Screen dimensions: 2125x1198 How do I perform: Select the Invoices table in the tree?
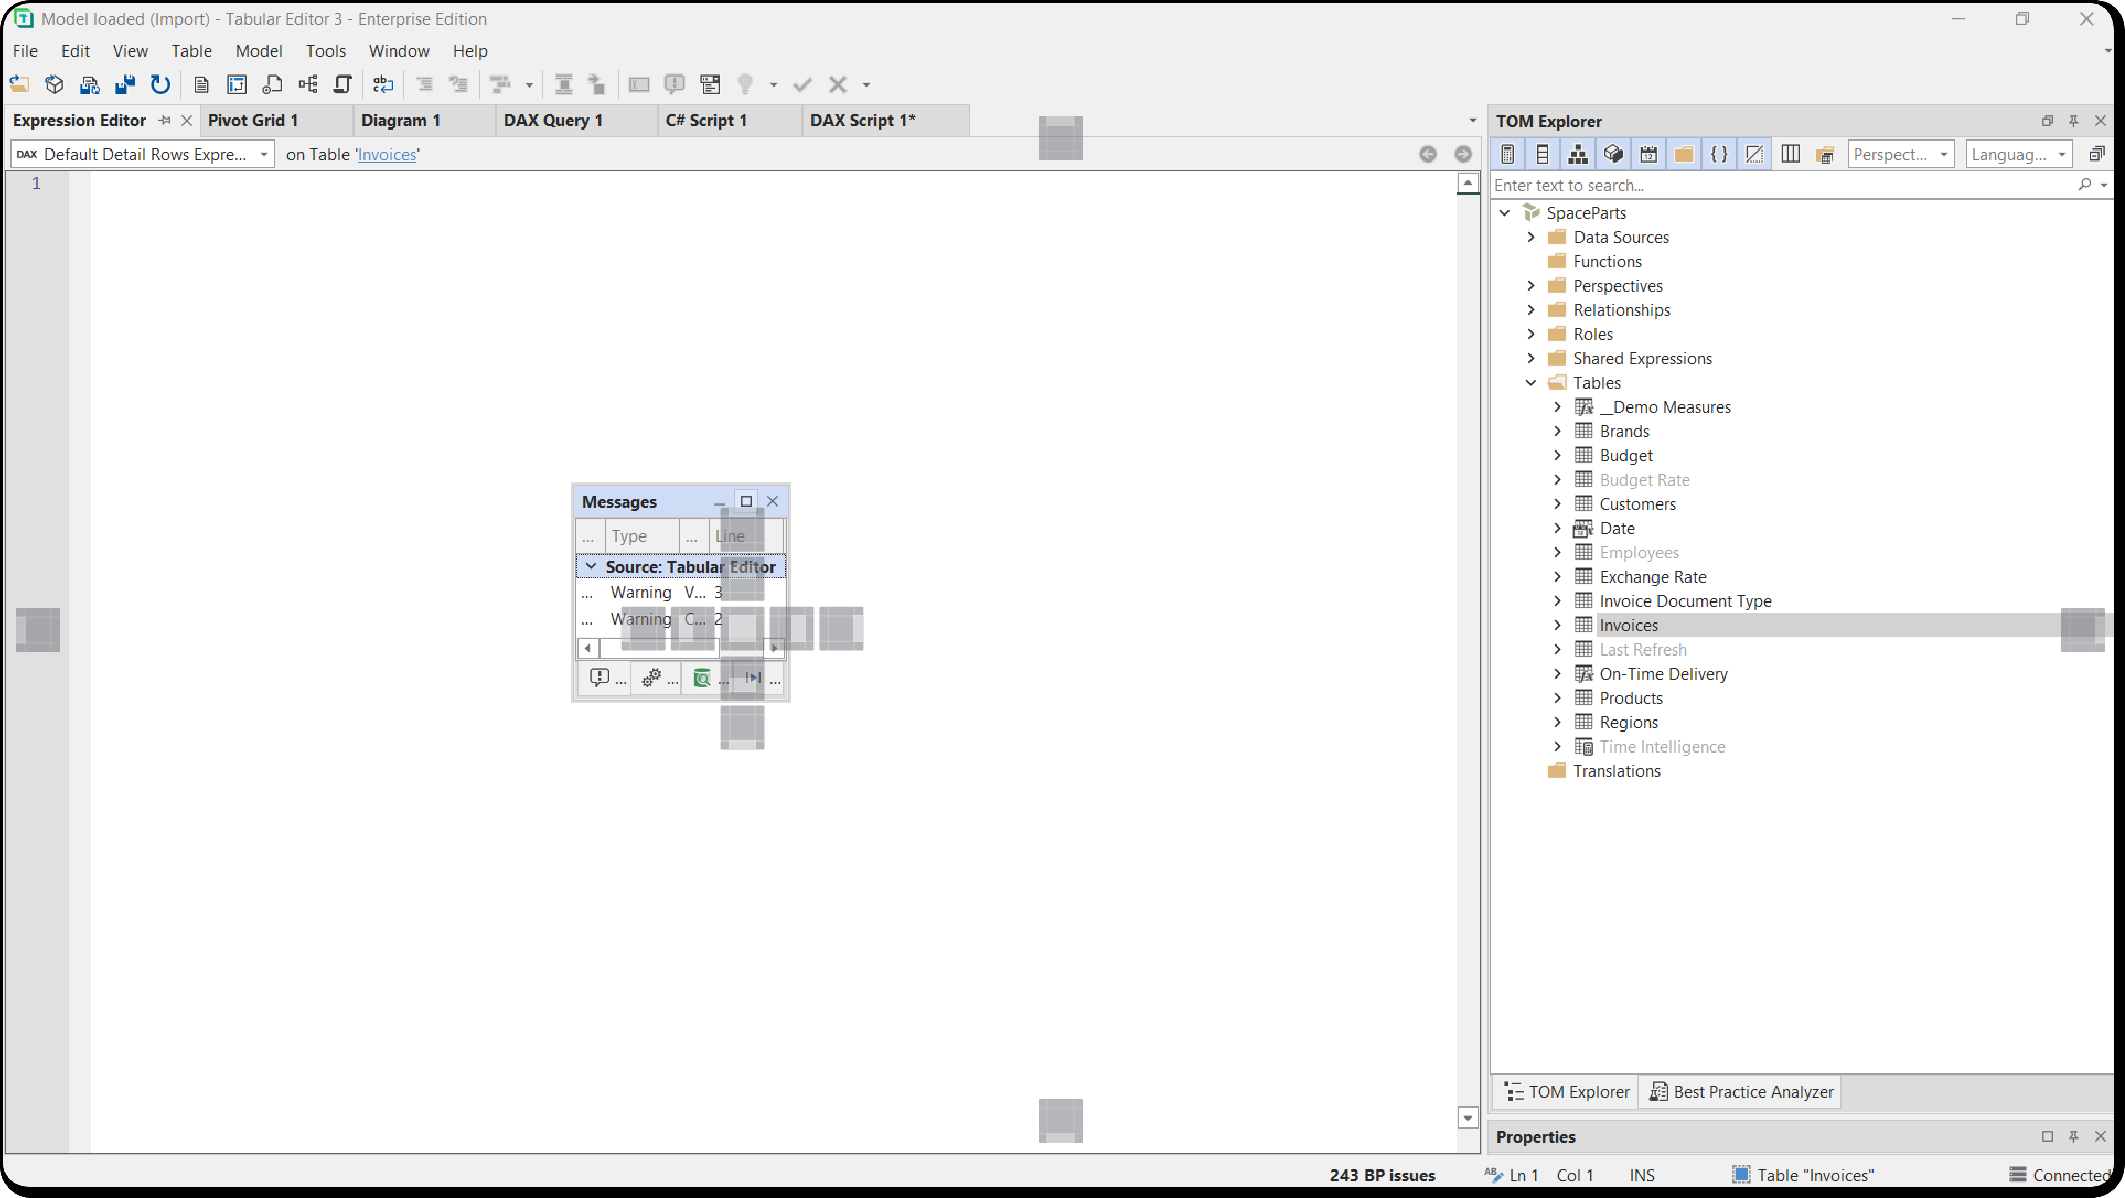coord(1629,625)
